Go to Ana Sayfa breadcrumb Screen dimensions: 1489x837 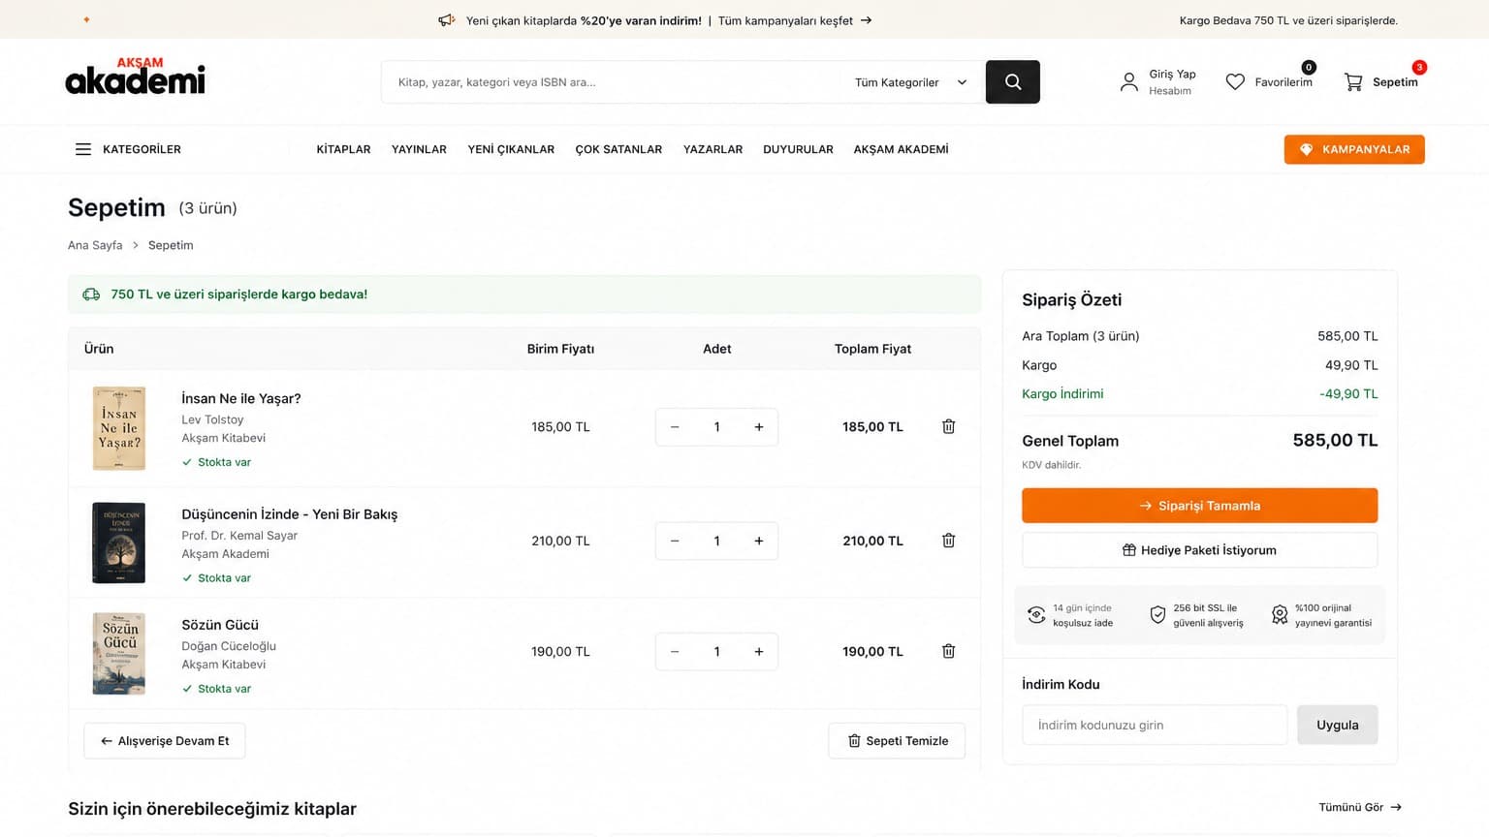click(95, 245)
